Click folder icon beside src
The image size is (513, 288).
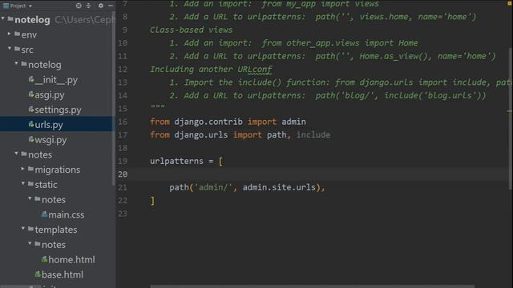tap(18, 49)
